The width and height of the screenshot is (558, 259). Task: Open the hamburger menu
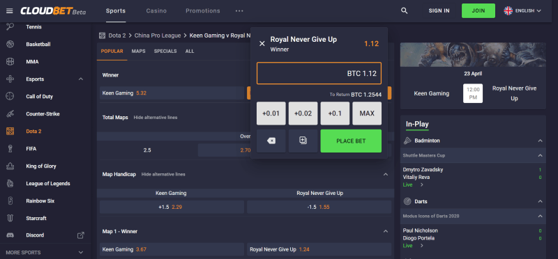(x=10, y=11)
